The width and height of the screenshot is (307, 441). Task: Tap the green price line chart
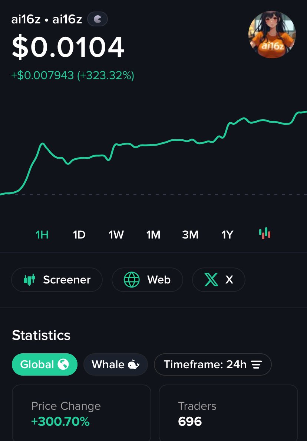click(x=153, y=153)
